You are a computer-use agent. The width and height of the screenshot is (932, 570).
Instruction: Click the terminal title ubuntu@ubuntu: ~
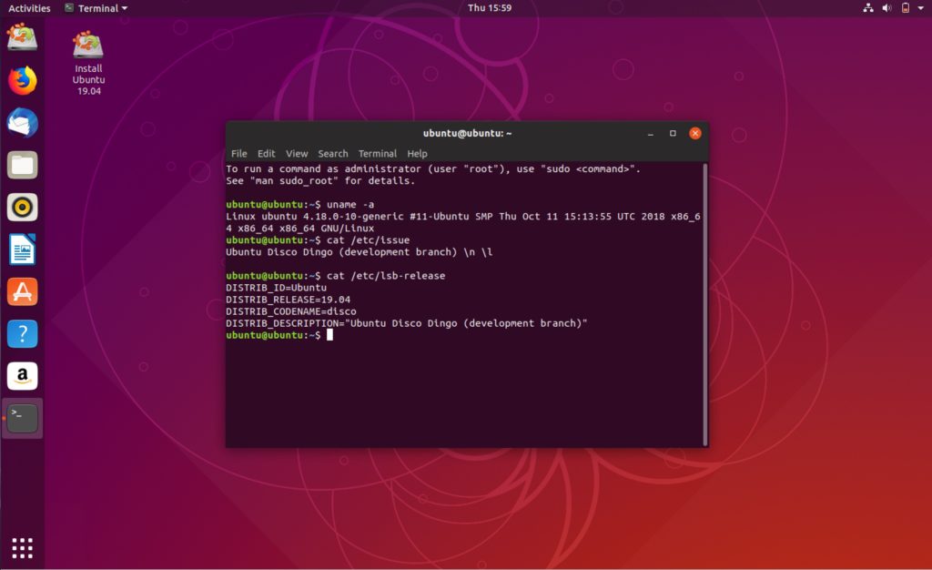click(467, 133)
